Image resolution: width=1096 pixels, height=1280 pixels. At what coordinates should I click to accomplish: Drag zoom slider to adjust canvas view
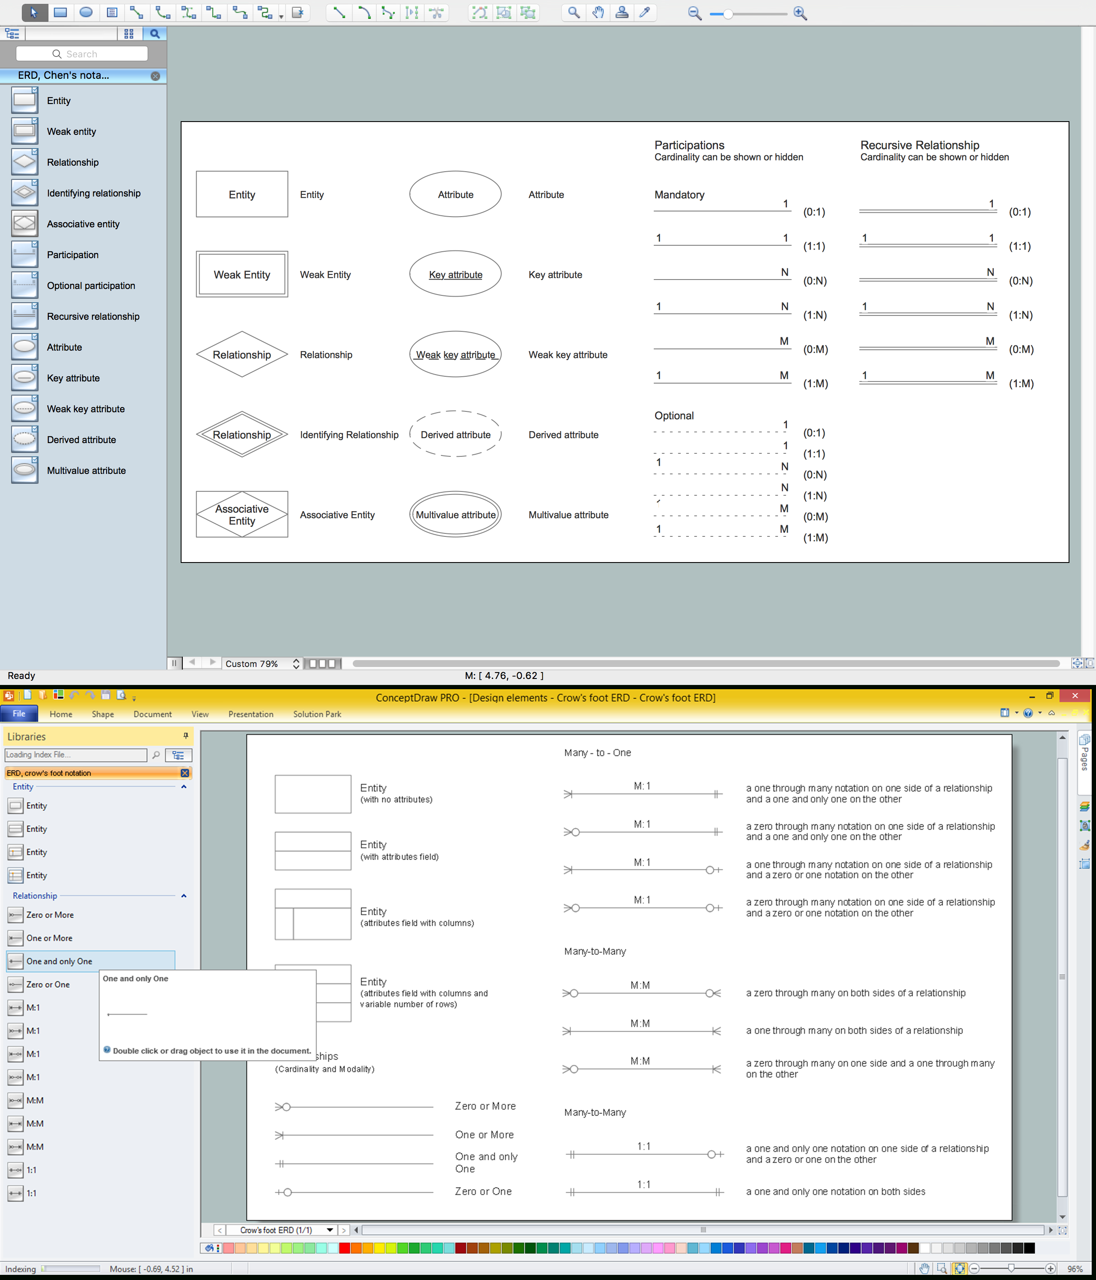(727, 12)
